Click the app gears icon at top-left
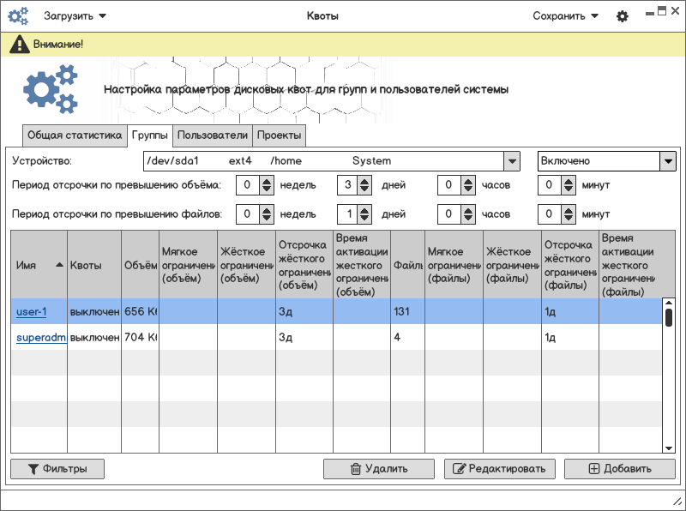686x511 pixels. (x=18, y=16)
